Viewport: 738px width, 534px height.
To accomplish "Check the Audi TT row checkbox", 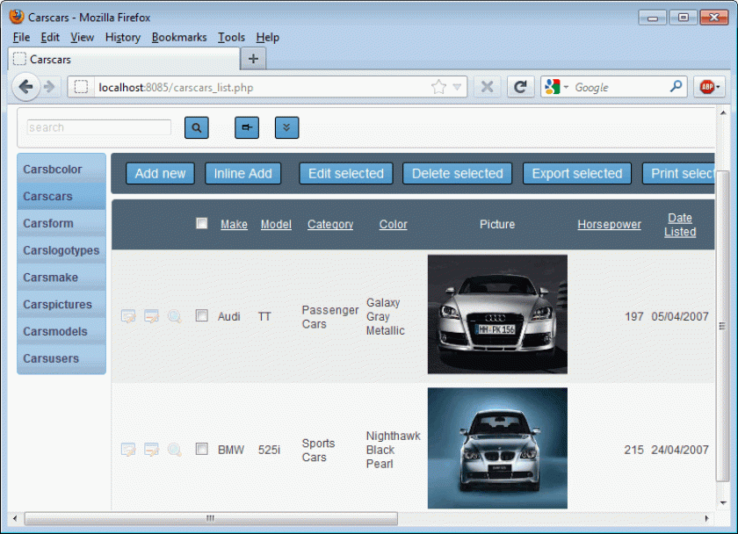I will (x=201, y=315).
